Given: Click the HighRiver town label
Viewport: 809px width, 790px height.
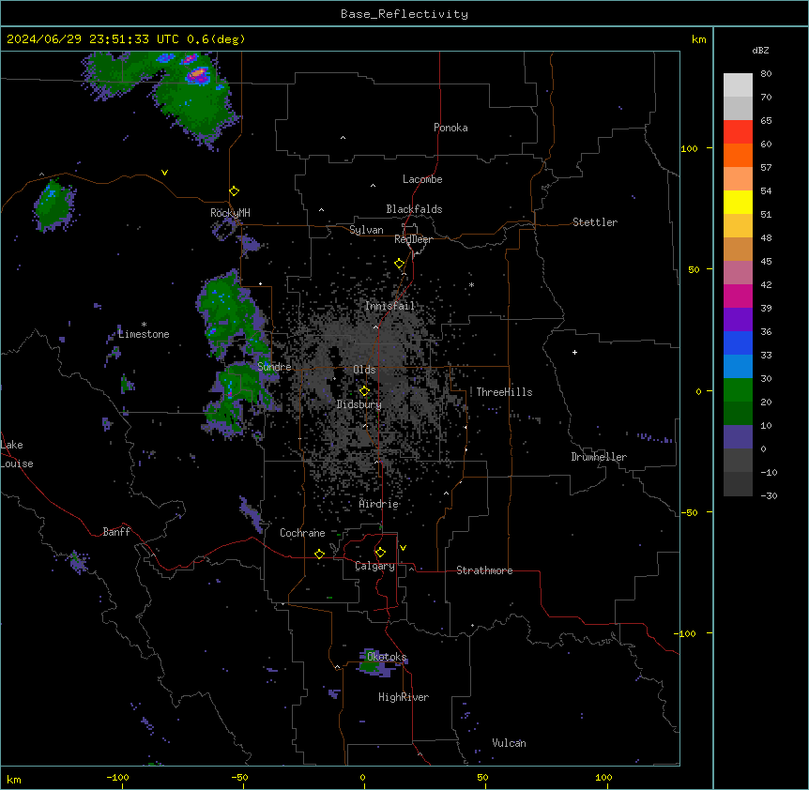Looking at the screenshot, I should (x=404, y=697).
